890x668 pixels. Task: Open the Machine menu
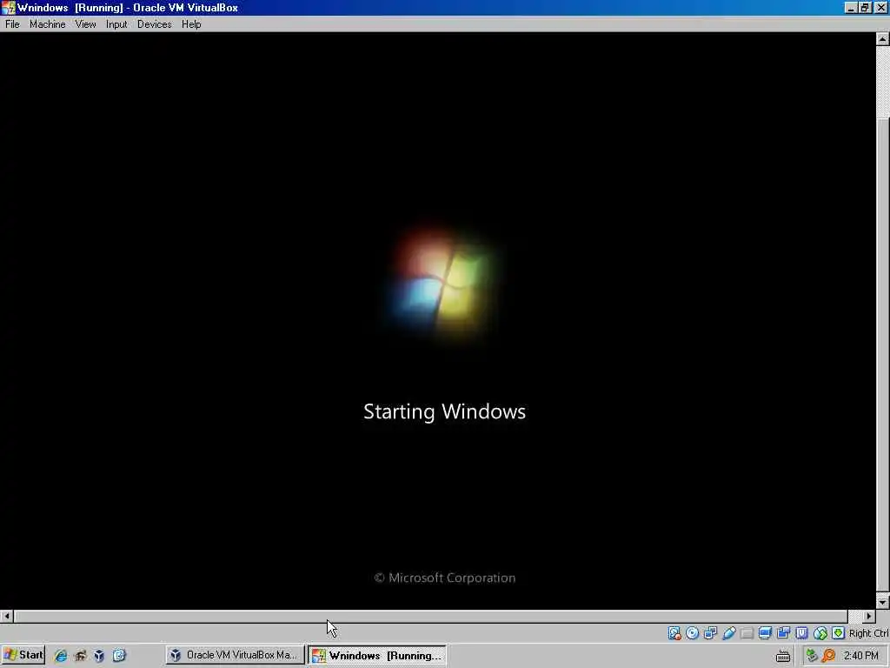(48, 23)
